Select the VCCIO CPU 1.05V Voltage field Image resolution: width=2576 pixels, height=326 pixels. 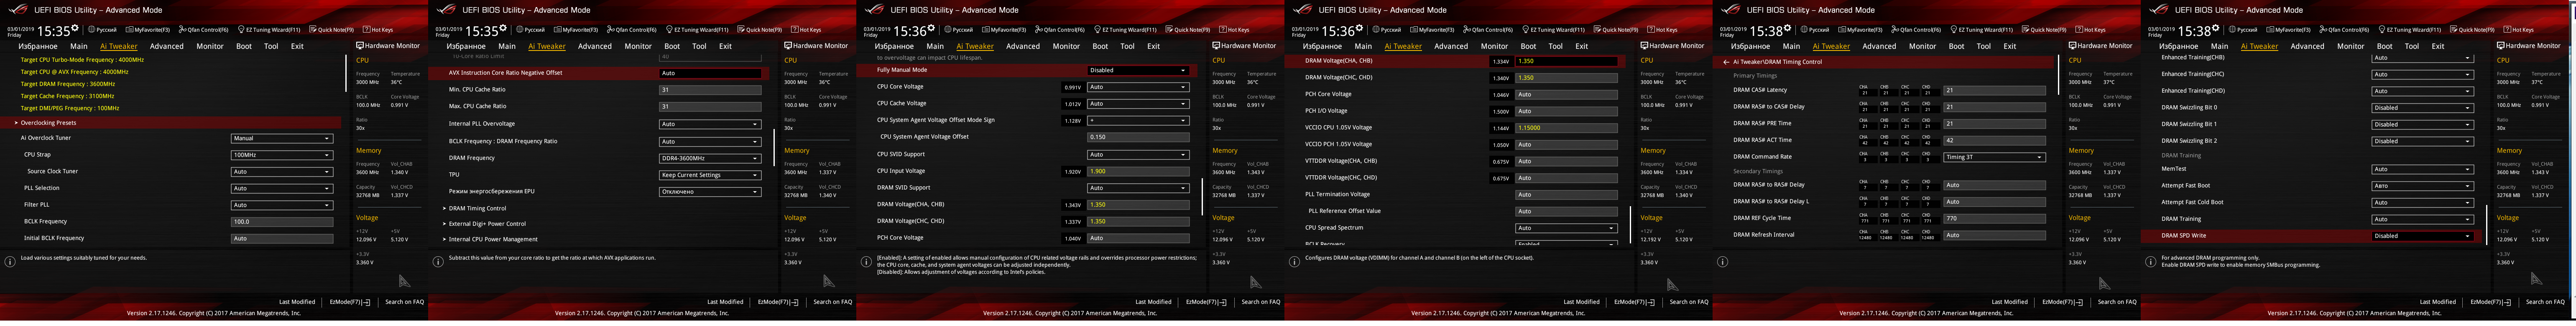(x=1566, y=128)
